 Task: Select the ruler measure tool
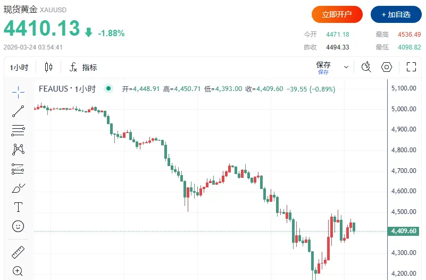(x=18, y=252)
